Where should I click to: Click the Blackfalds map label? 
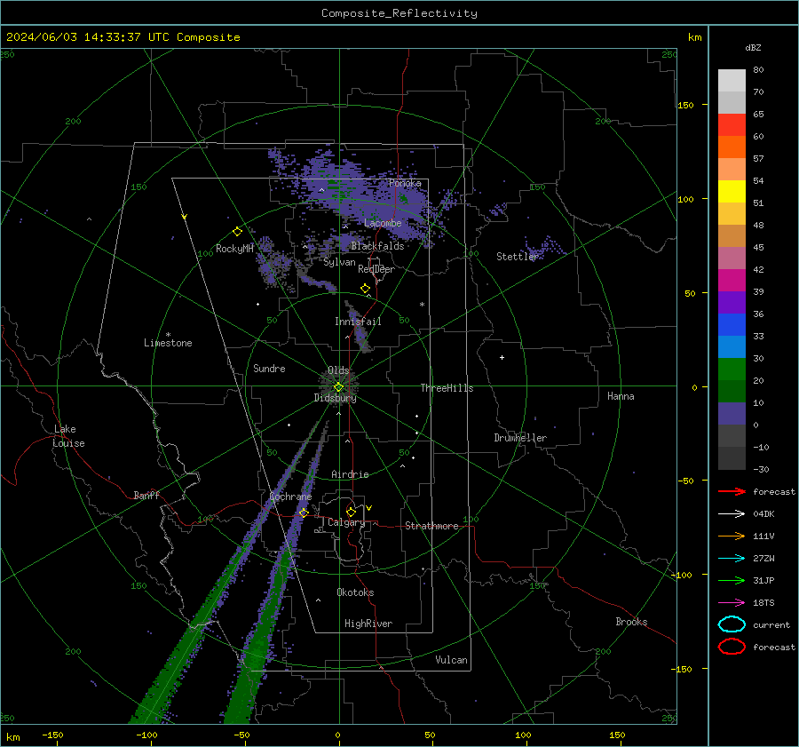coord(377,246)
